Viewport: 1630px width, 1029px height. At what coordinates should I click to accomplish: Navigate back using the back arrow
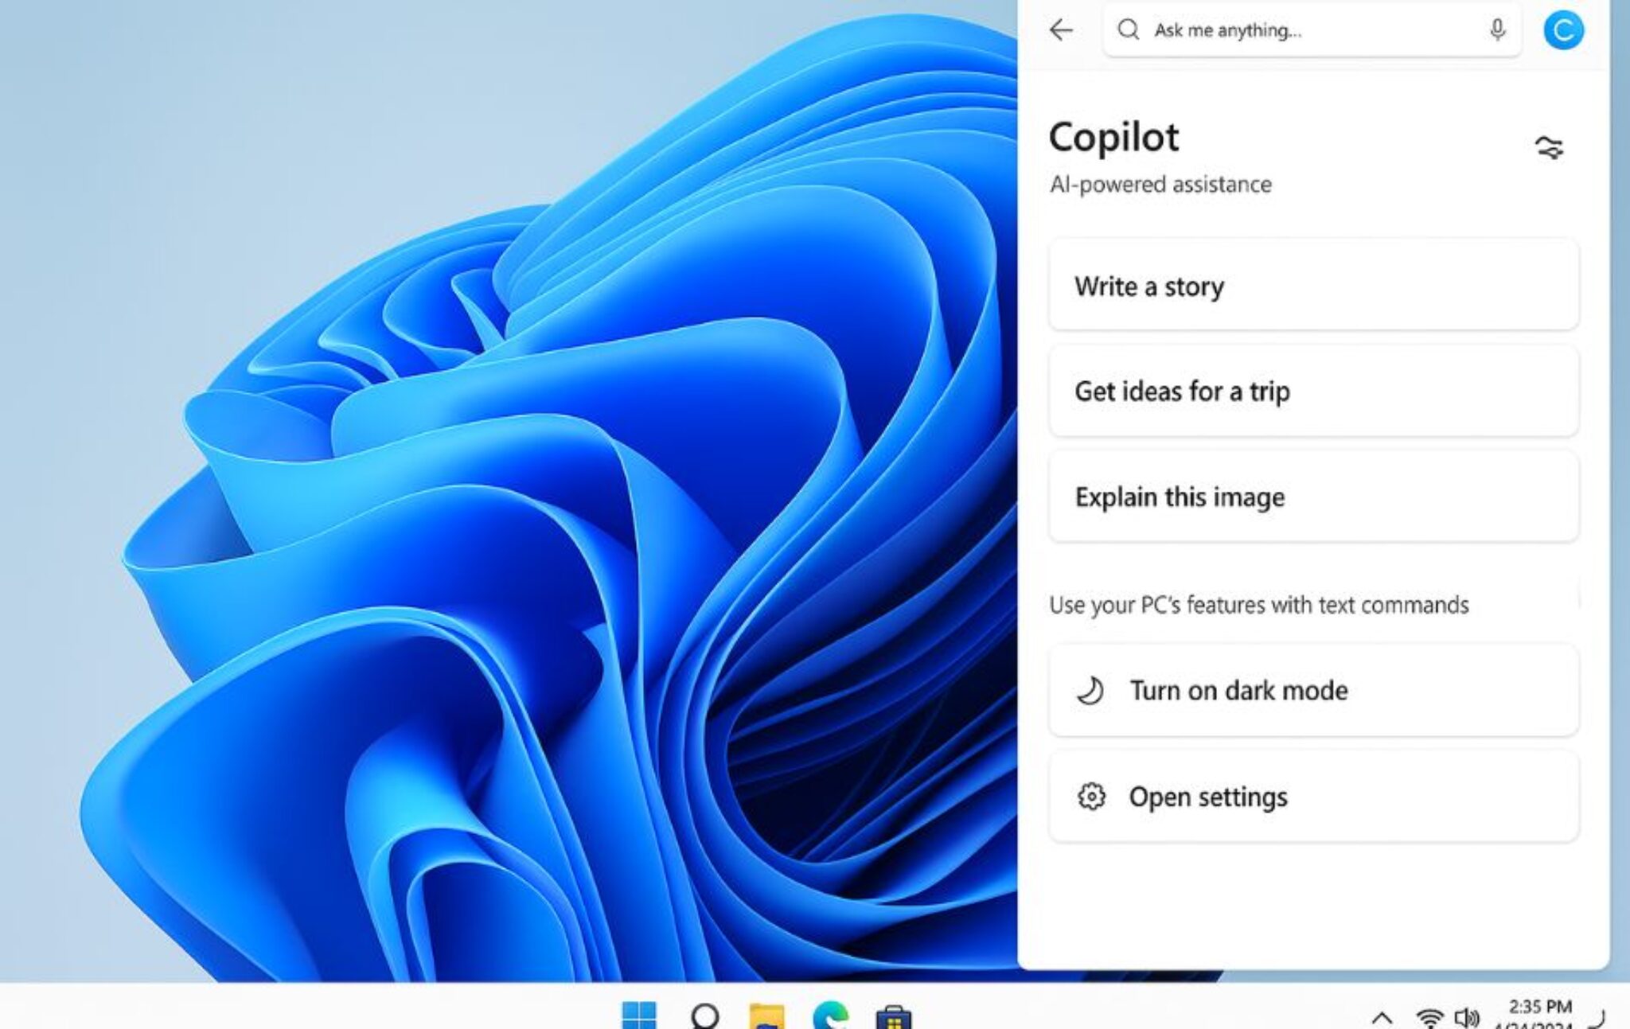pyautogui.click(x=1061, y=30)
